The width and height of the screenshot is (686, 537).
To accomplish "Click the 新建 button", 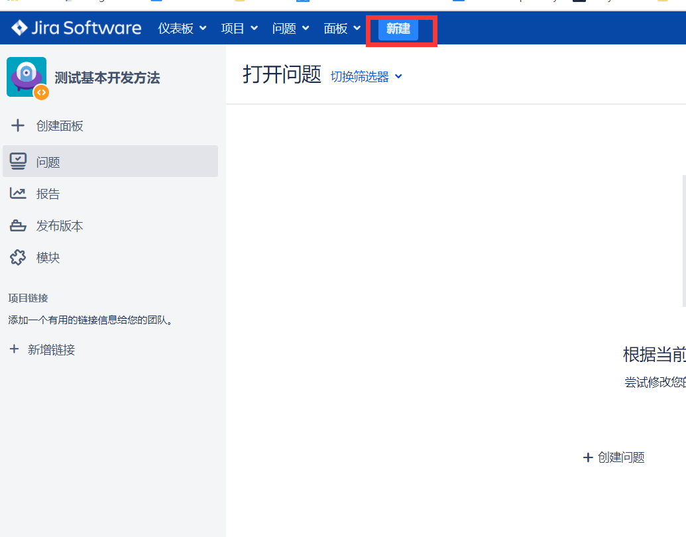I will [x=398, y=30].
